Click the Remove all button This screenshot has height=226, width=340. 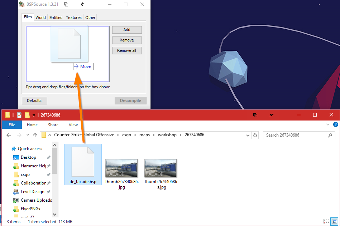tap(127, 50)
